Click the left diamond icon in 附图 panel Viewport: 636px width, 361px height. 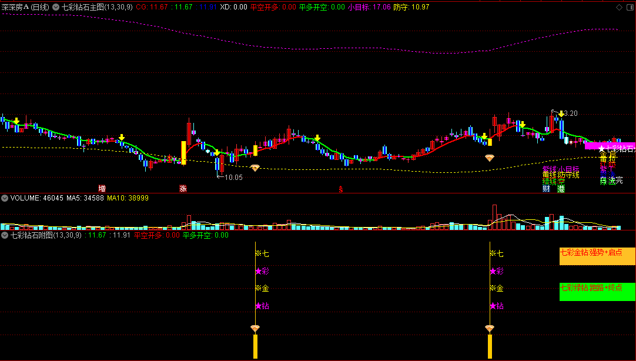(x=255, y=328)
